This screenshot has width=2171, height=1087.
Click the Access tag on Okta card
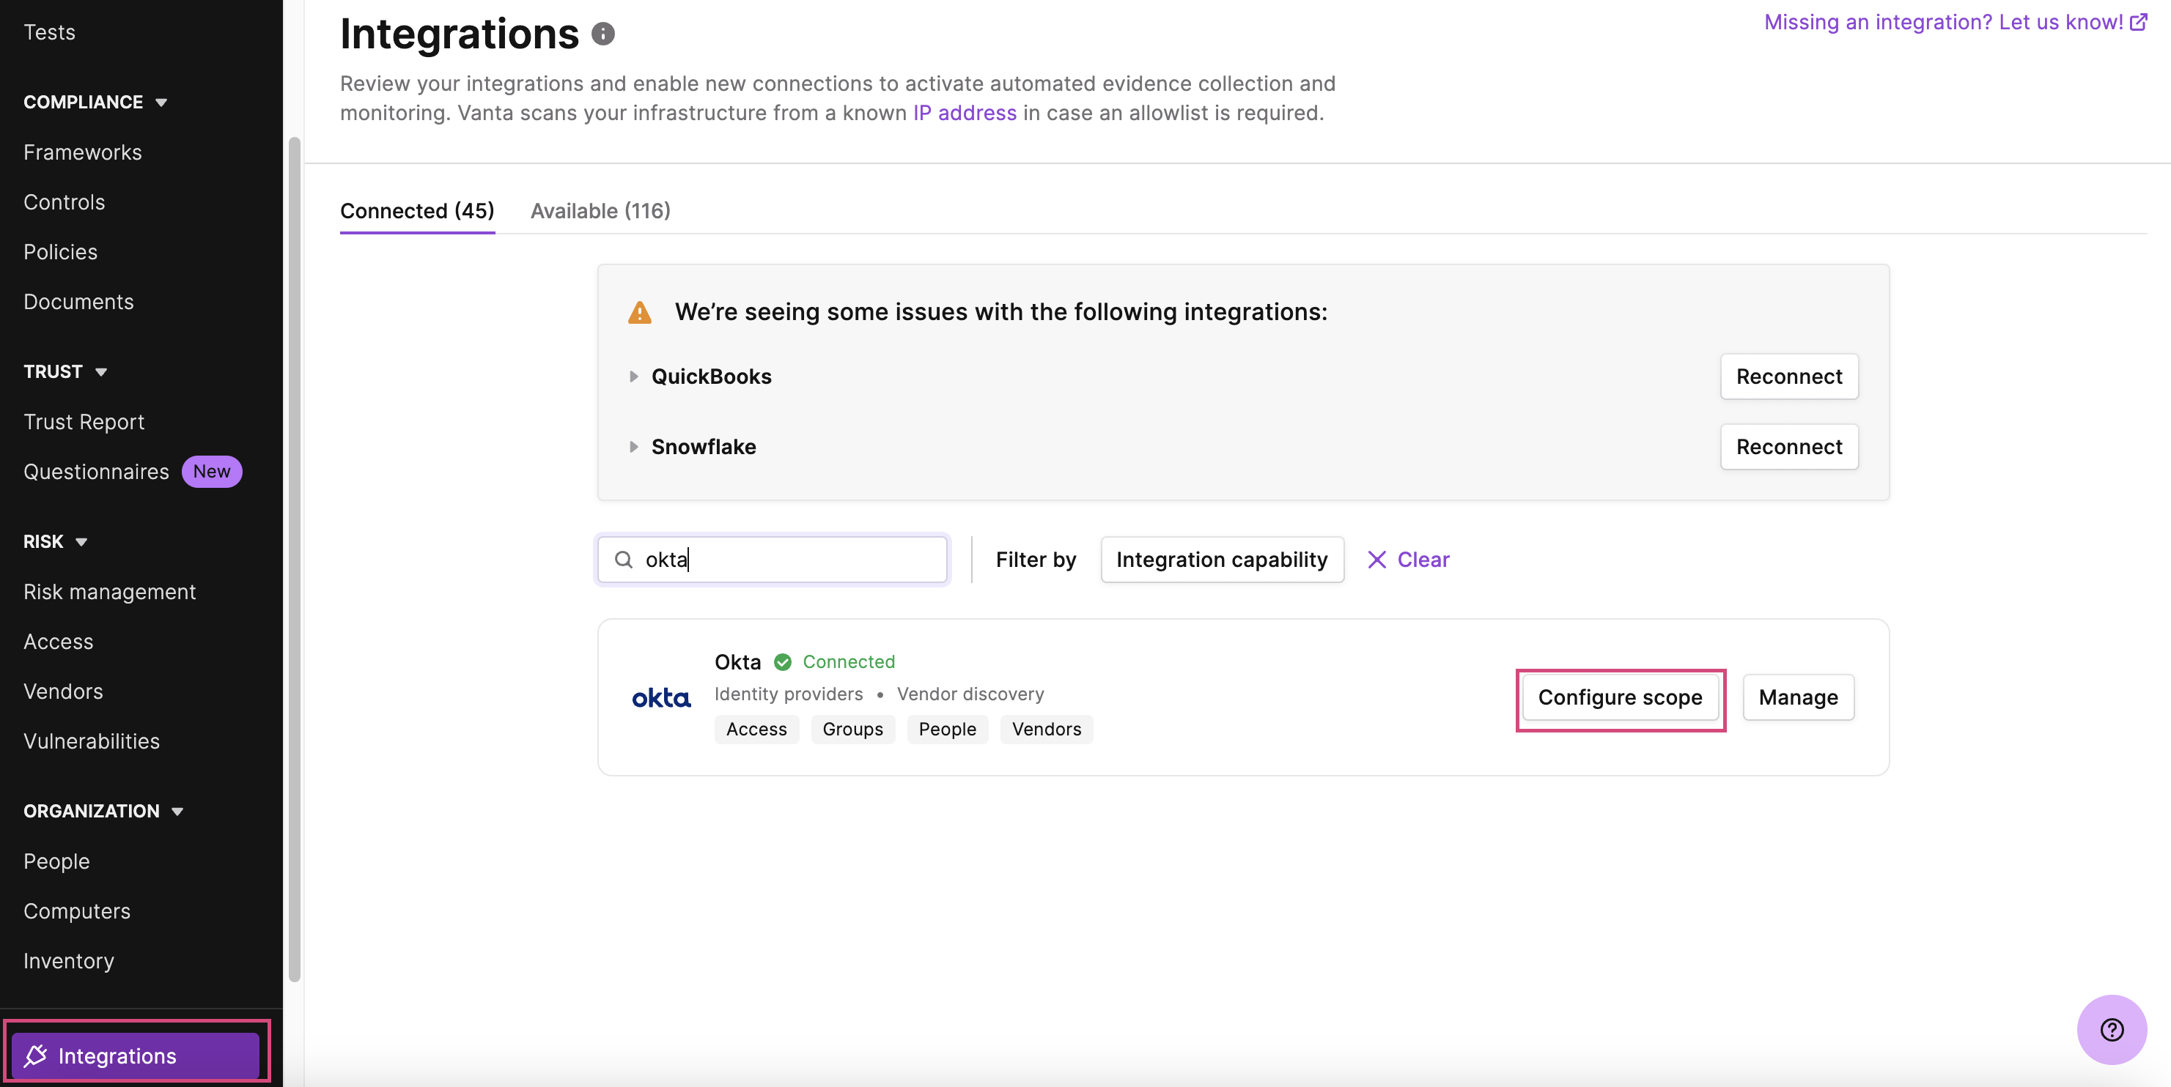click(756, 729)
